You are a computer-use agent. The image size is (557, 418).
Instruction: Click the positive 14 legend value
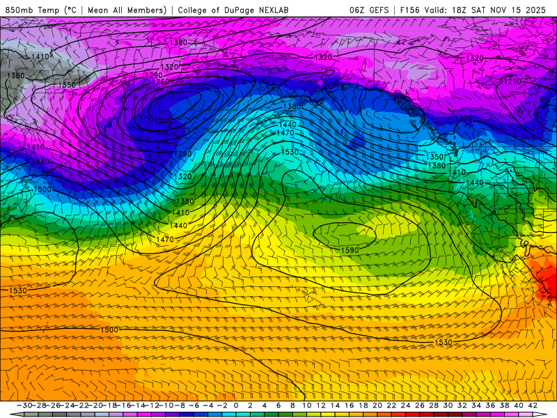click(x=335, y=405)
